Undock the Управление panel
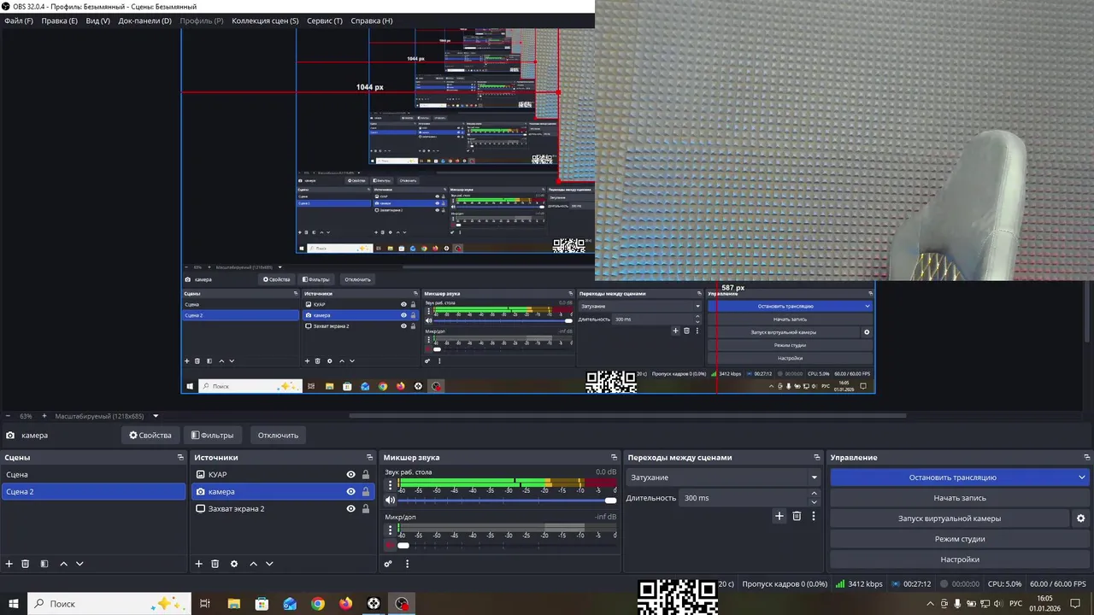This screenshot has width=1094, height=615. pyautogui.click(x=1086, y=458)
